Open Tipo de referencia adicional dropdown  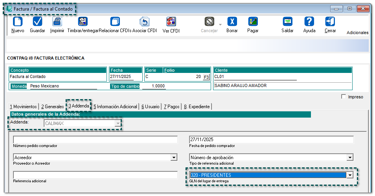tap(349, 158)
